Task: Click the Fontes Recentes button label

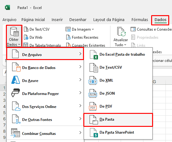Action: point(85,37)
